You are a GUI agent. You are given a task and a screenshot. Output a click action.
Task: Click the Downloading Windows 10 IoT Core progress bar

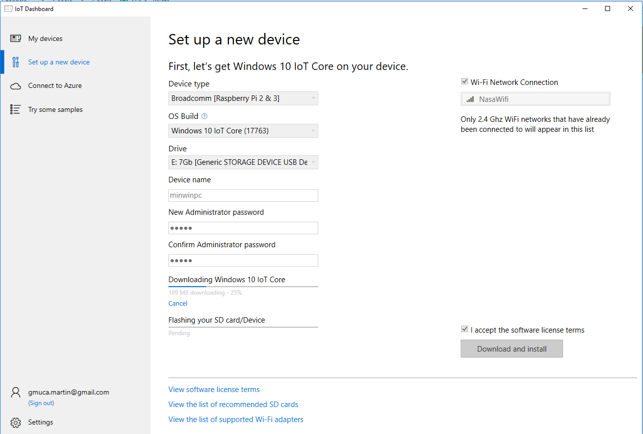click(243, 287)
